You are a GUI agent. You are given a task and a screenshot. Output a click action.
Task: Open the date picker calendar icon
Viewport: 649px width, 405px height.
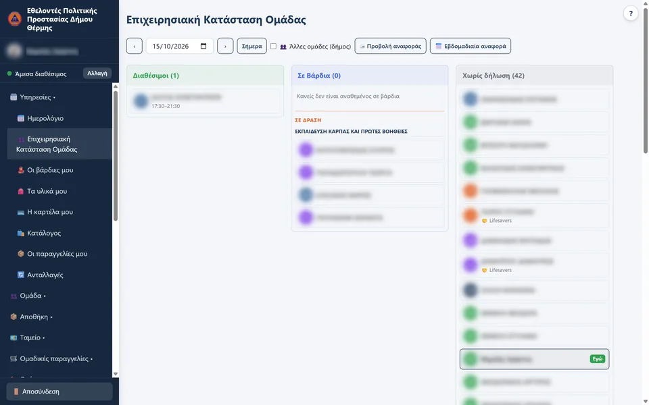point(203,46)
